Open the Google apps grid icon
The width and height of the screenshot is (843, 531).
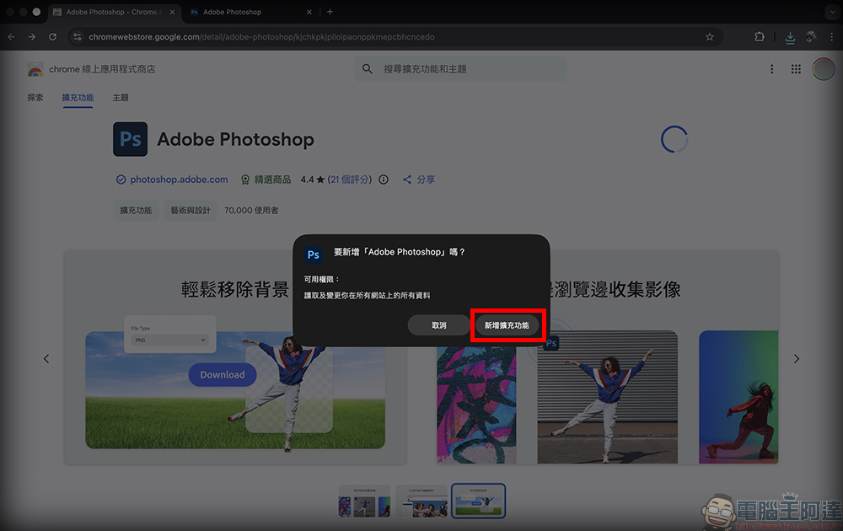pos(795,68)
